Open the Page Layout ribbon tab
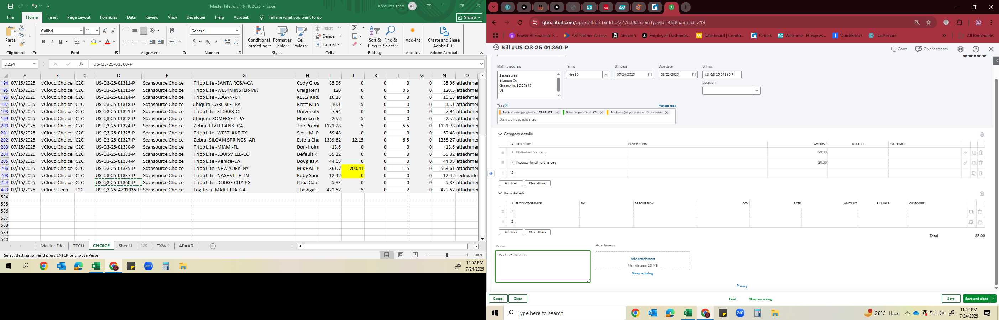 pyautogui.click(x=79, y=17)
